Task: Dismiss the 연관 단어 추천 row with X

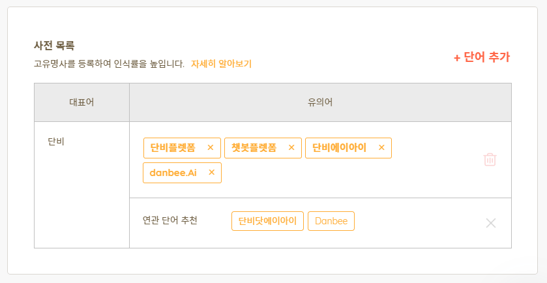Action: 491,223
